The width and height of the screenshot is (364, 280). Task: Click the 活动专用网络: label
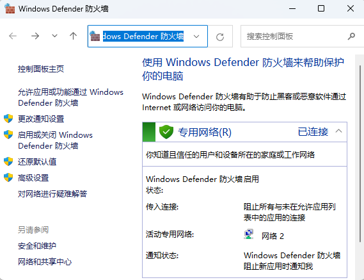click(x=170, y=234)
